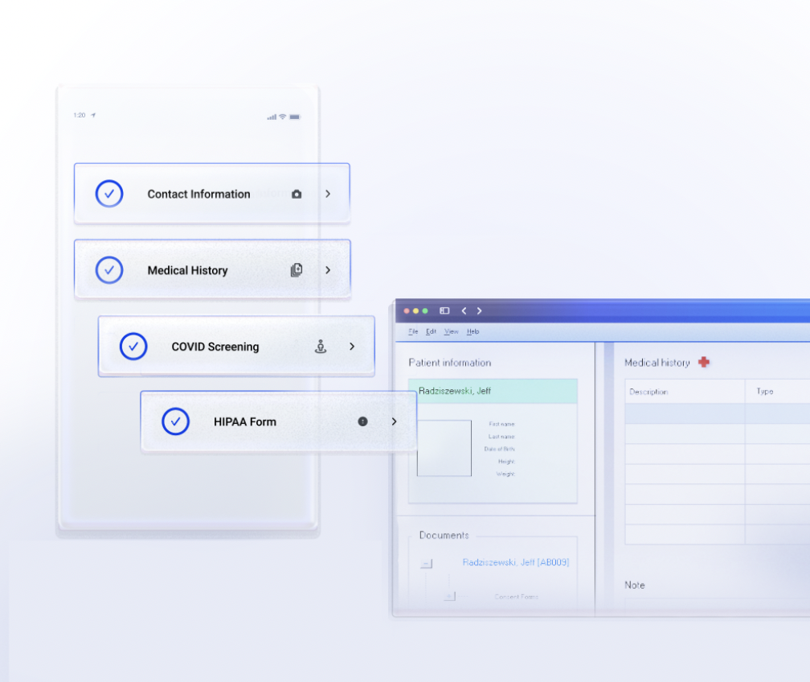The image size is (810, 682).
Task: Click the Weight field label
Action: click(x=505, y=474)
